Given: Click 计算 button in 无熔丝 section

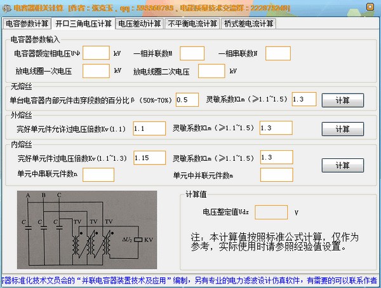Looking at the screenshot, I should tap(343, 100).
